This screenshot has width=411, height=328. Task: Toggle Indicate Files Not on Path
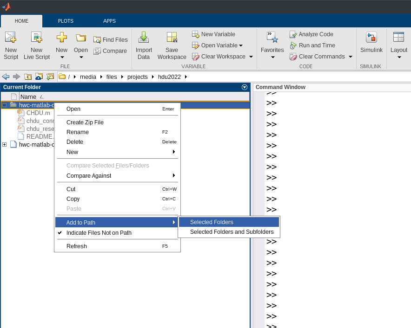click(x=99, y=233)
